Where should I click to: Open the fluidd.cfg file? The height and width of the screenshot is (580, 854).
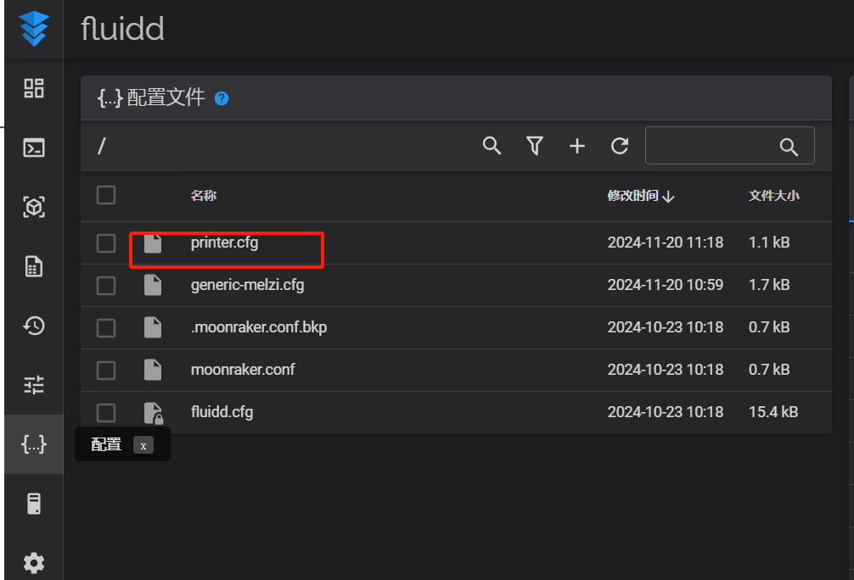222,412
